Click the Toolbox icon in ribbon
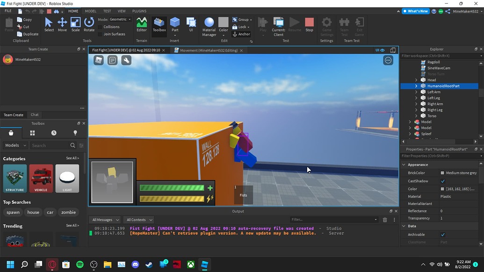 tap(159, 24)
